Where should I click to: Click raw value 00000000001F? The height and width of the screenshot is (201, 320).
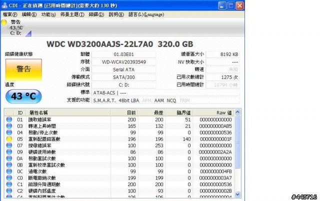click(x=215, y=139)
